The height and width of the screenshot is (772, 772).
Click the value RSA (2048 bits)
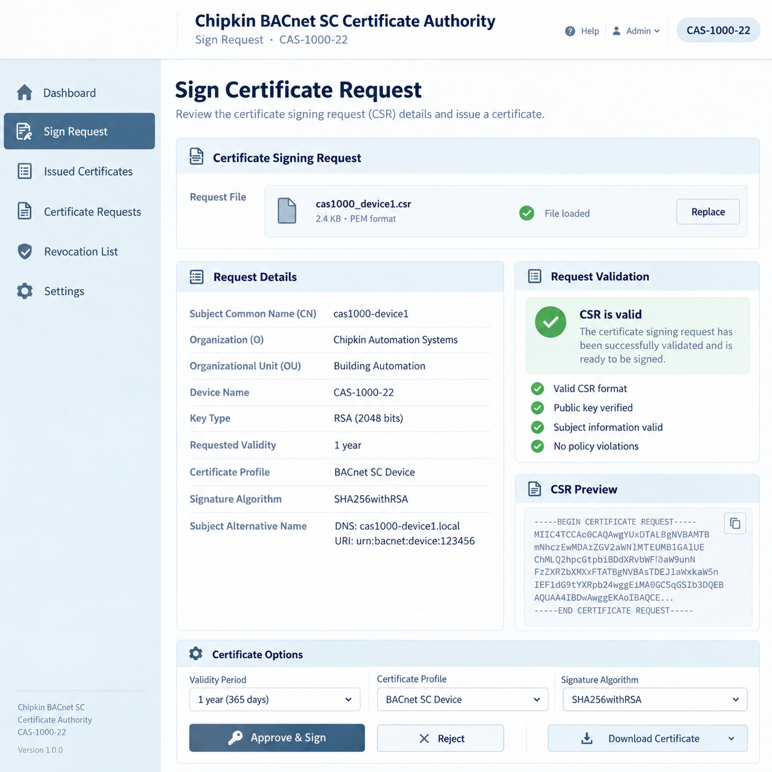click(369, 418)
